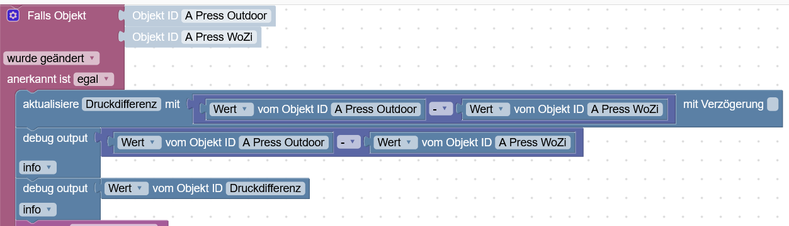
Task: Select the top Objekt ID A Press WoZi field
Action: [x=220, y=37]
